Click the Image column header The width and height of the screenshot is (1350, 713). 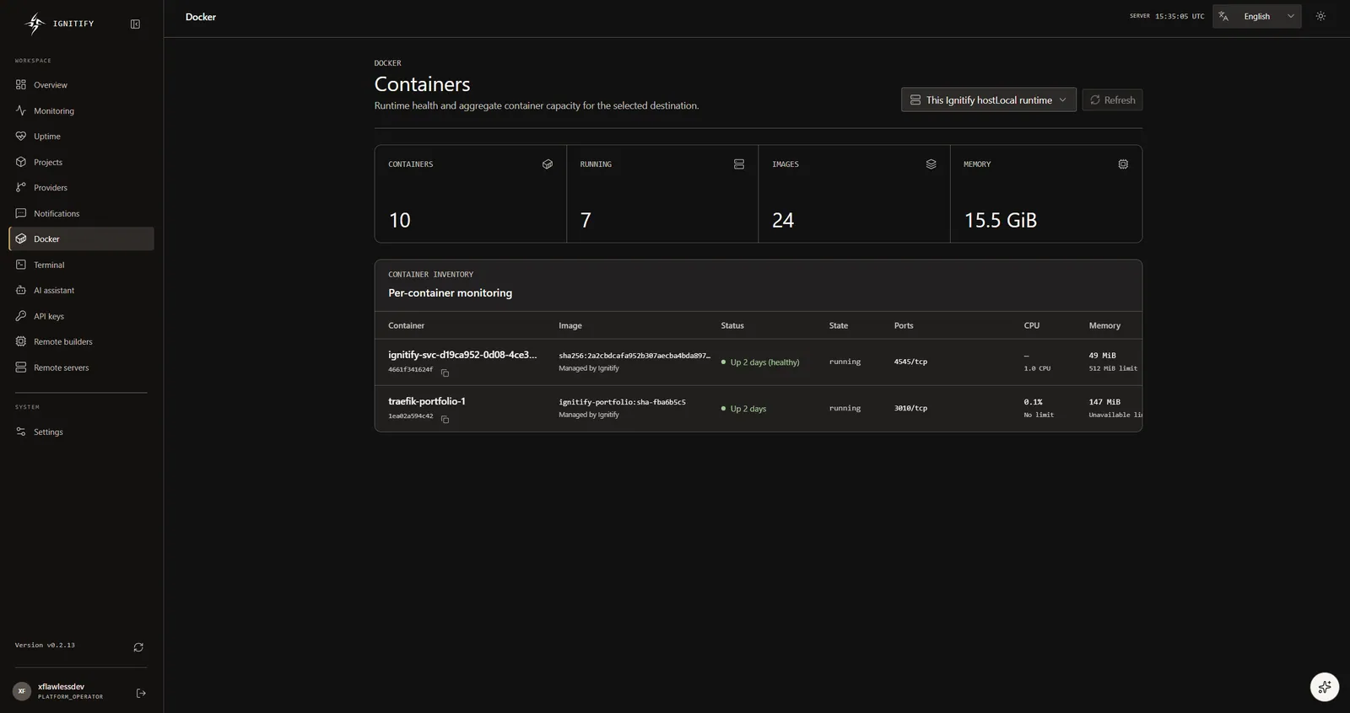(570, 325)
